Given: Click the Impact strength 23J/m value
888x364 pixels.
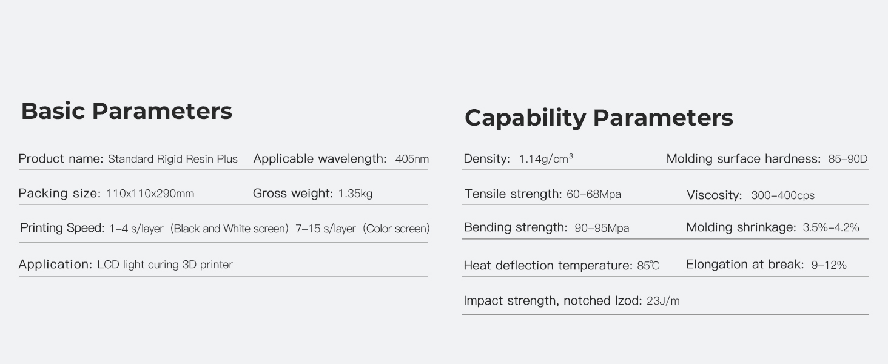Looking at the screenshot, I should (663, 301).
